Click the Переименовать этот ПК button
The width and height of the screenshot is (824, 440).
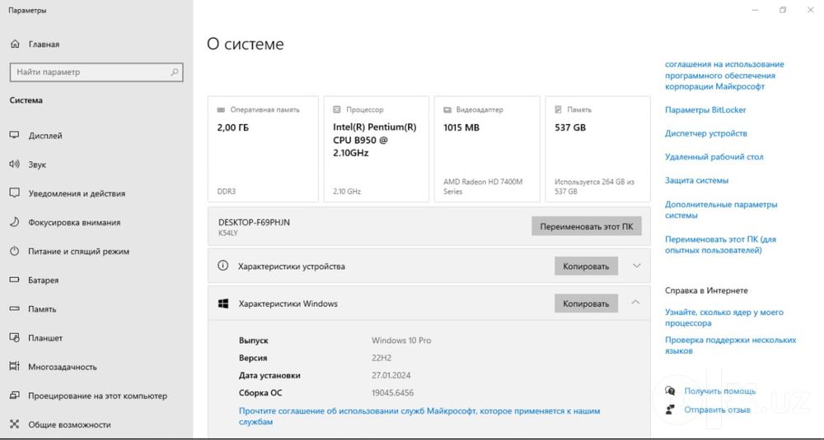(x=587, y=228)
